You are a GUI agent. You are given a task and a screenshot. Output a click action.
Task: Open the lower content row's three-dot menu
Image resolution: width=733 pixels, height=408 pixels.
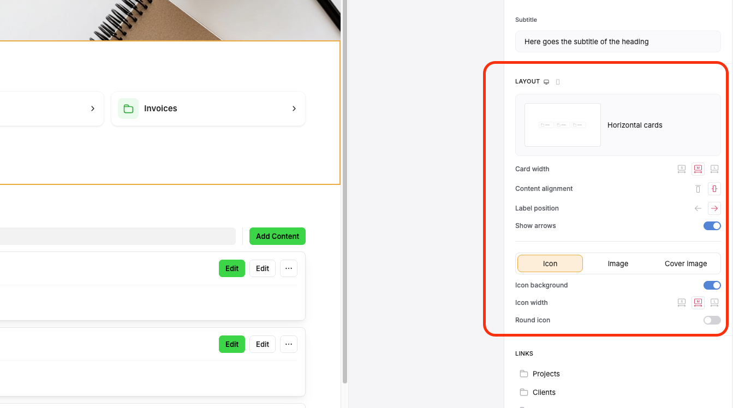pos(289,344)
